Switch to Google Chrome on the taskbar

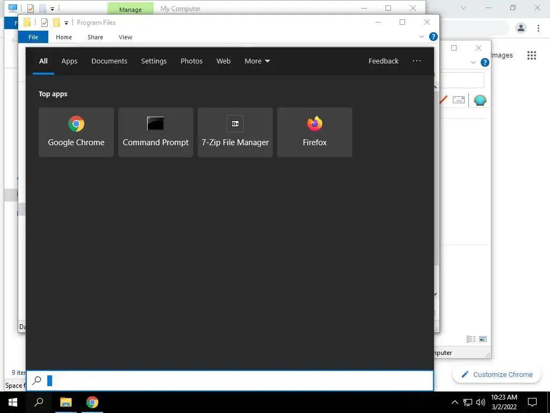(92, 402)
